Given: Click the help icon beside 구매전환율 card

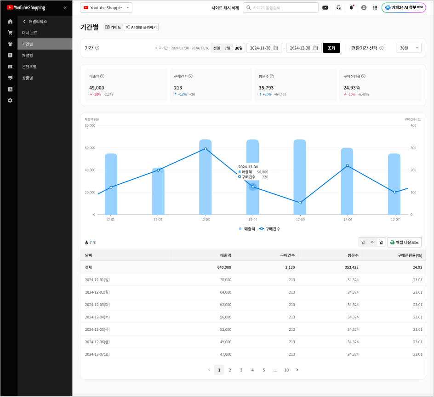Looking at the screenshot, I should point(363,76).
